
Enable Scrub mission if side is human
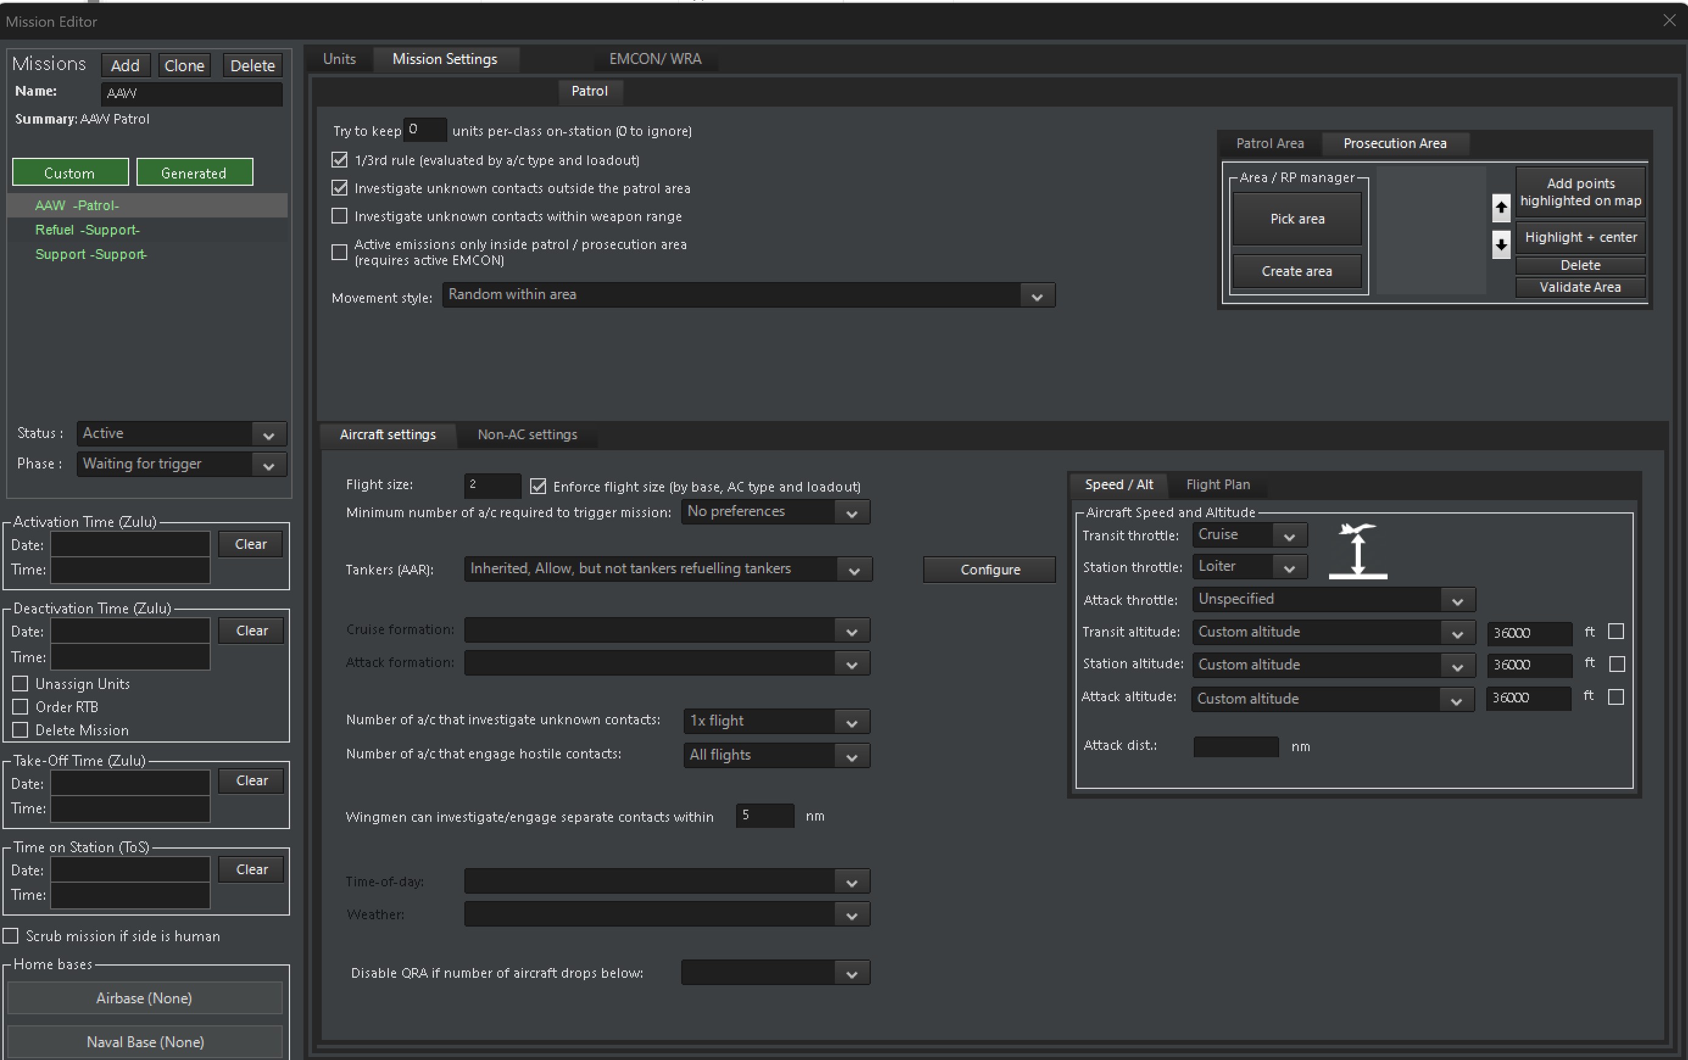(10, 936)
